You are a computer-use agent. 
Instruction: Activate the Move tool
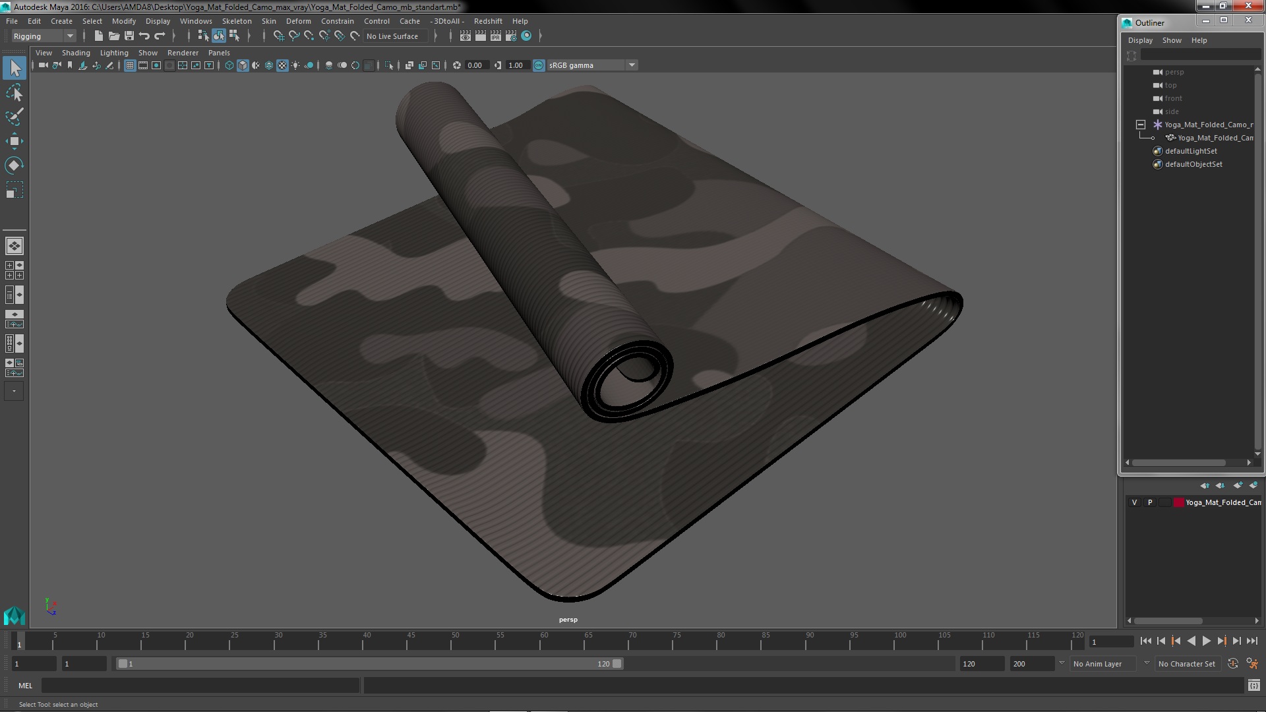[x=15, y=141]
